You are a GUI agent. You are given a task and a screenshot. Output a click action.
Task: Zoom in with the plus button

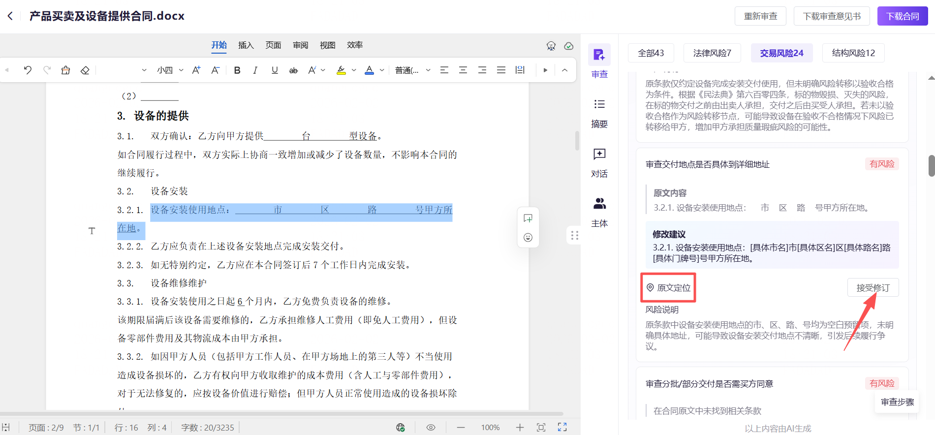click(520, 428)
